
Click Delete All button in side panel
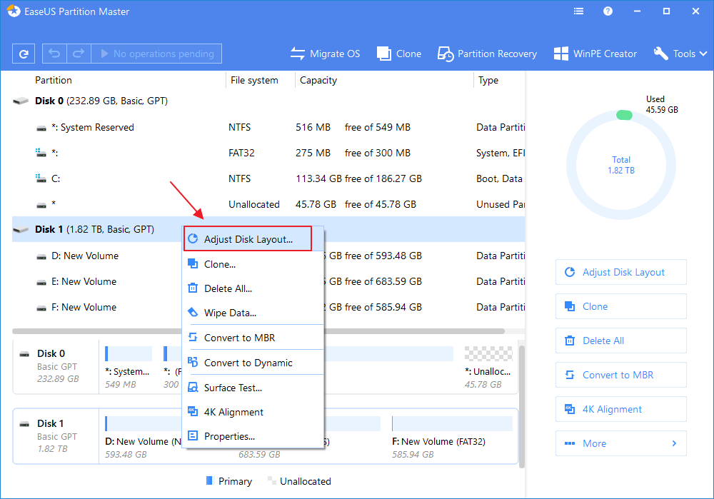click(x=620, y=341)
